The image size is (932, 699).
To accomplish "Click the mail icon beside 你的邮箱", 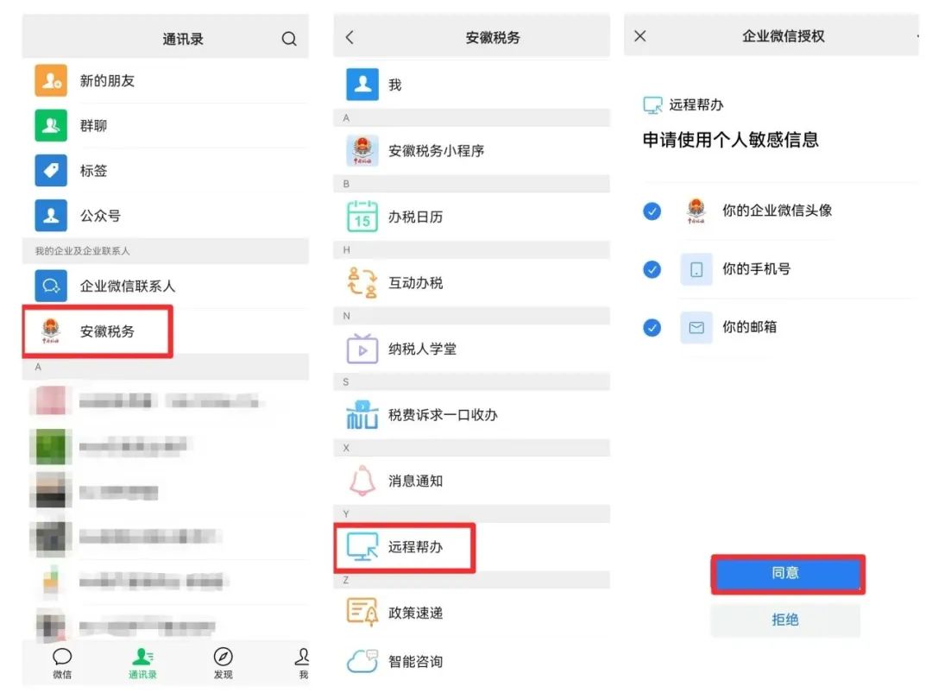I will (x=696, y=328).
